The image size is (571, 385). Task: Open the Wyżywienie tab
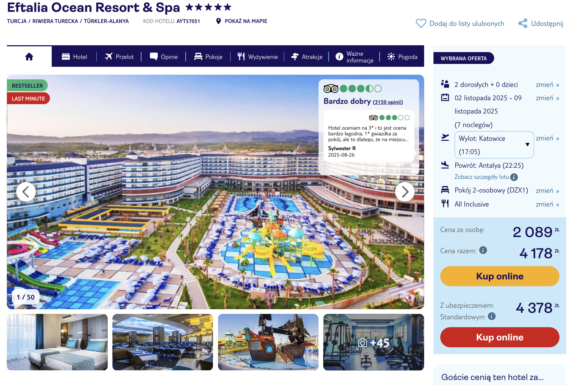pos(257,57)
